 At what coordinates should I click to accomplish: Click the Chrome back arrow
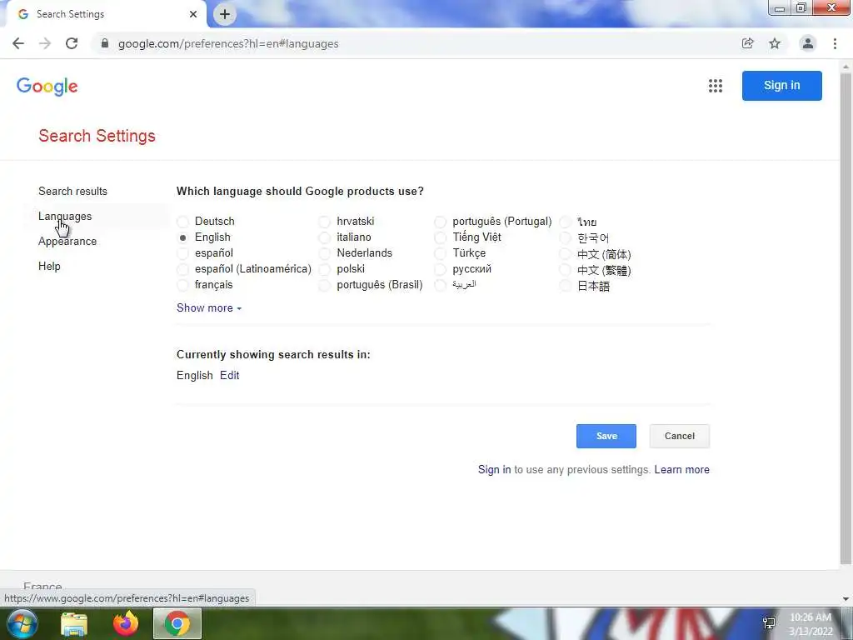pos(18,43)
